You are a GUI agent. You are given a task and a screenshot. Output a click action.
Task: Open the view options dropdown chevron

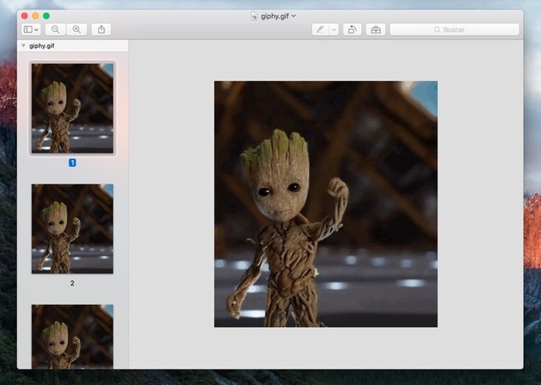pyautogui.click(x=35, y=29)
